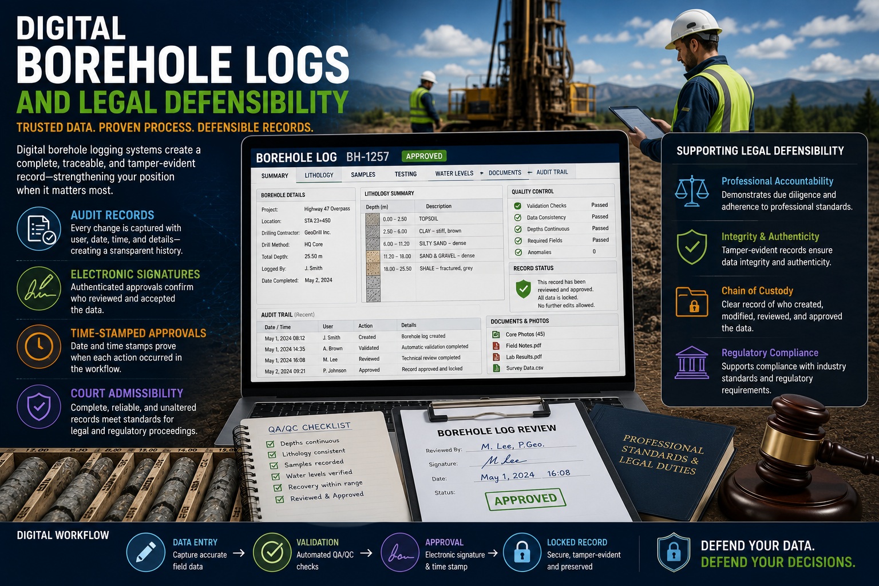Click the CLAY – stiff, brown description
This screenshot has width=879, height=586.
[439, 231]
